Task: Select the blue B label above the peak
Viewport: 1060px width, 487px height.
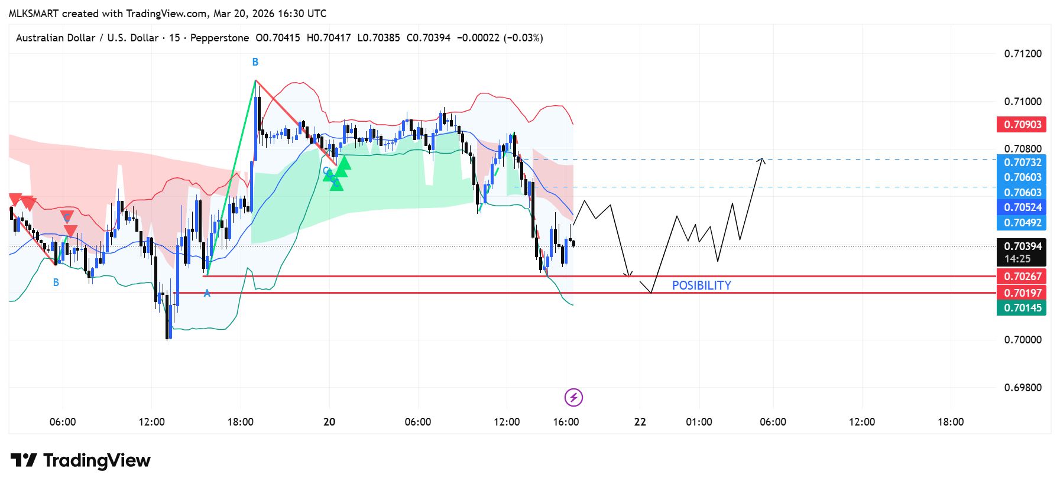Action: [255, 62]
